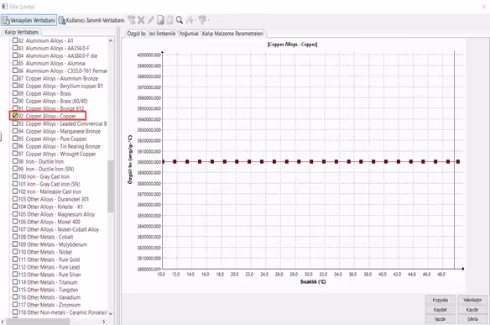Check the 111 Pure Gold checkbox
The width and height of the screenshot is (490, 325).
click(x=15, y=259)
